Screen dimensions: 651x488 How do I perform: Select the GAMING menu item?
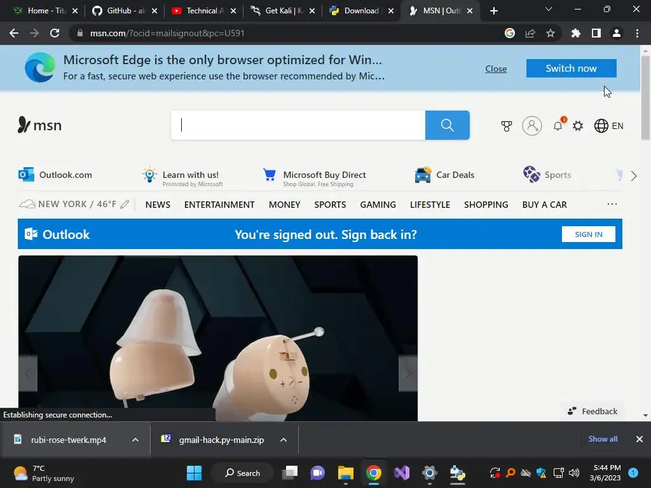378,205
